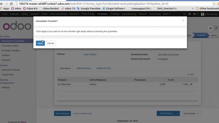Select Requests for Quotation in the sidebar
The image size is (219, 123).
point(16,41)
